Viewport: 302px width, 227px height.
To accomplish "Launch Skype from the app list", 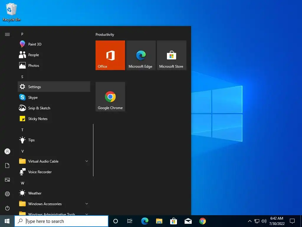I will (x=54, y=97).
